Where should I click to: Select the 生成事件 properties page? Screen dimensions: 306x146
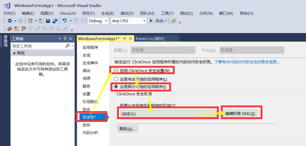click(x=90, y=63)
